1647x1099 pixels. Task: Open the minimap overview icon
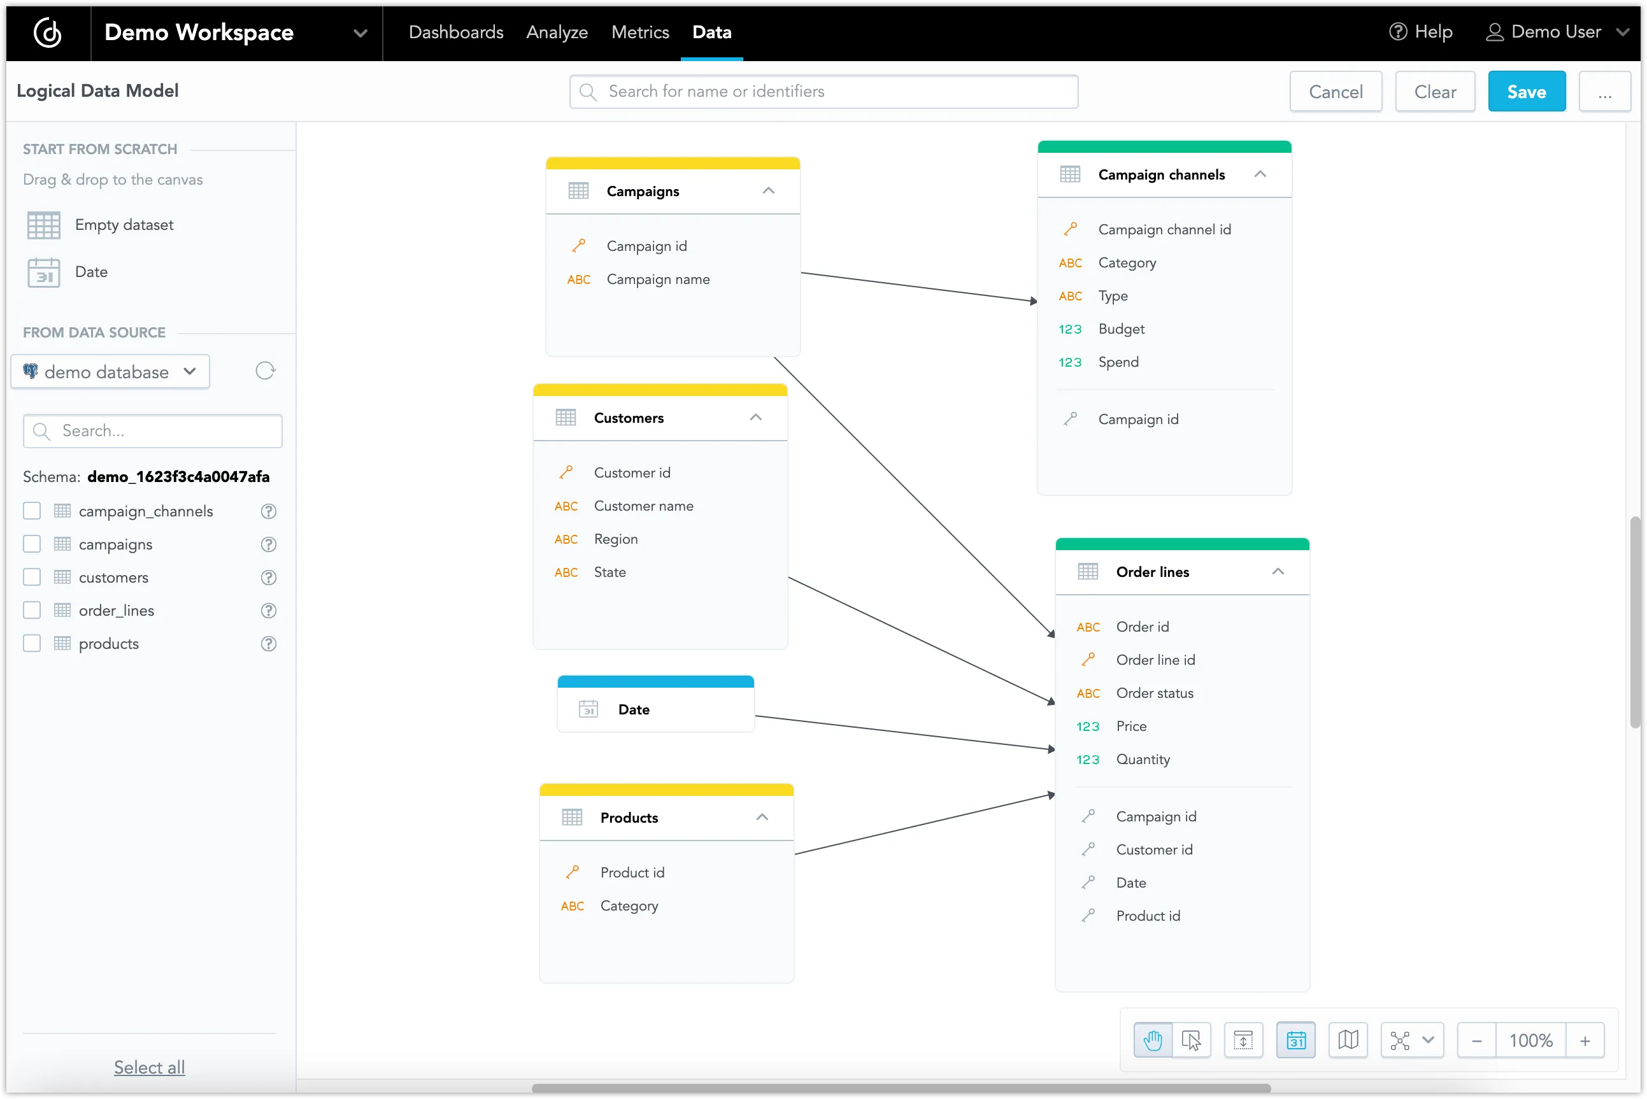1349,1039
